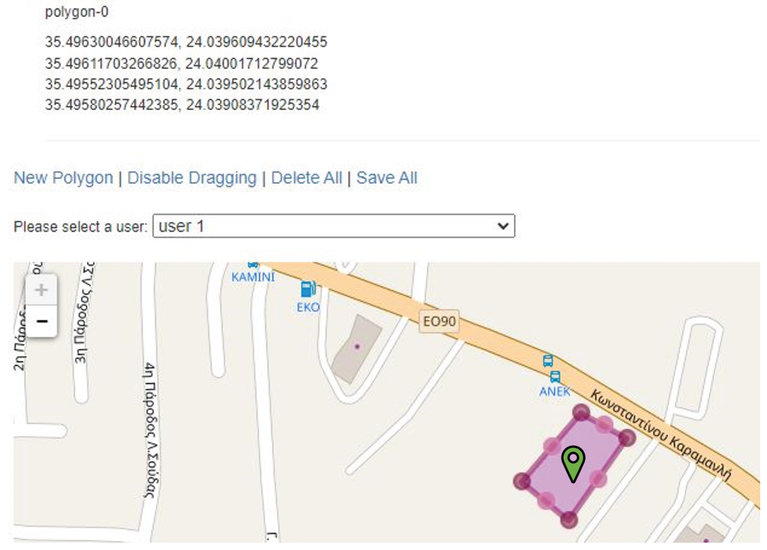Open the user selection dropdown
The image size is (767, 550).
click(334, 226)
